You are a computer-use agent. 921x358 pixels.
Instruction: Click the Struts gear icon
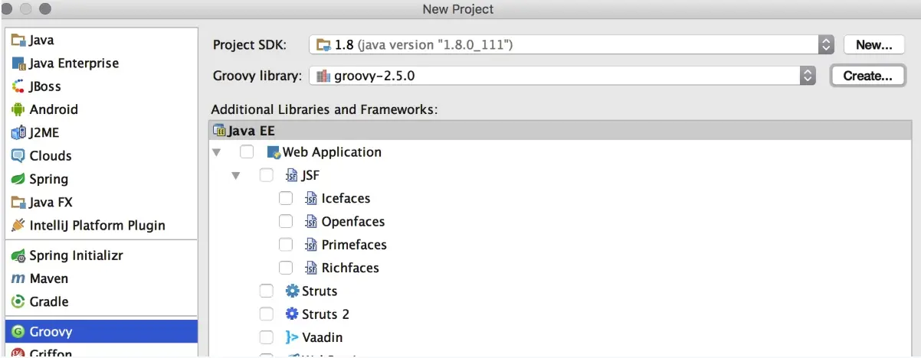pos(292,291)
